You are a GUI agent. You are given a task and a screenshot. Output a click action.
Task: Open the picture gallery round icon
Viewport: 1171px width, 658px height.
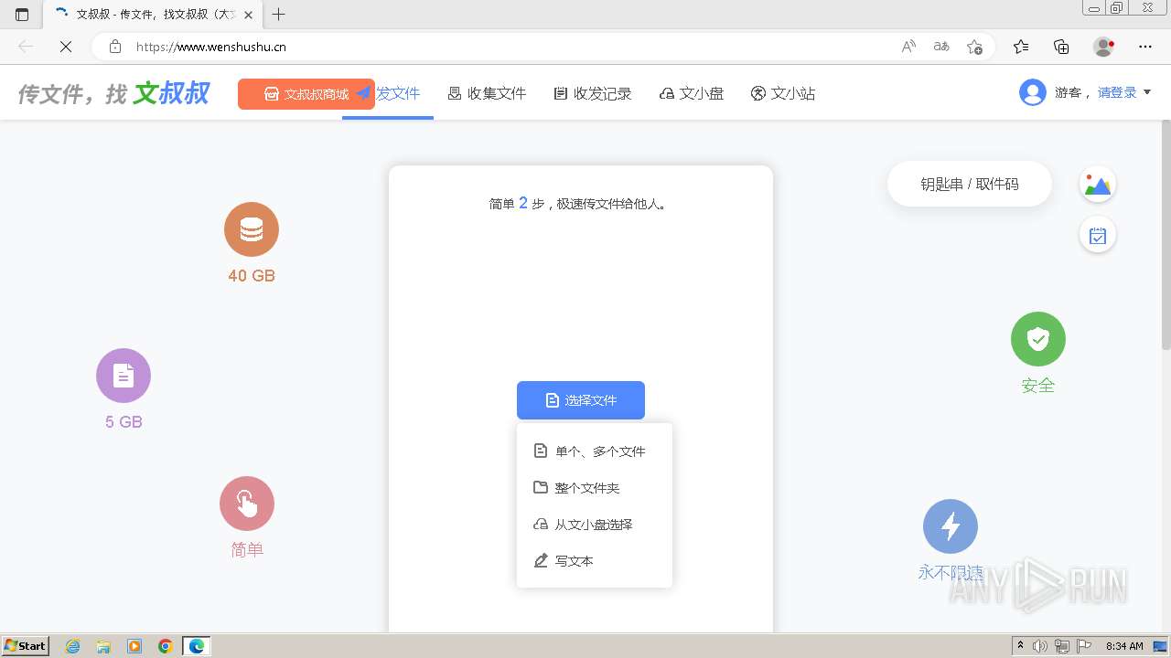point(1098,185)
